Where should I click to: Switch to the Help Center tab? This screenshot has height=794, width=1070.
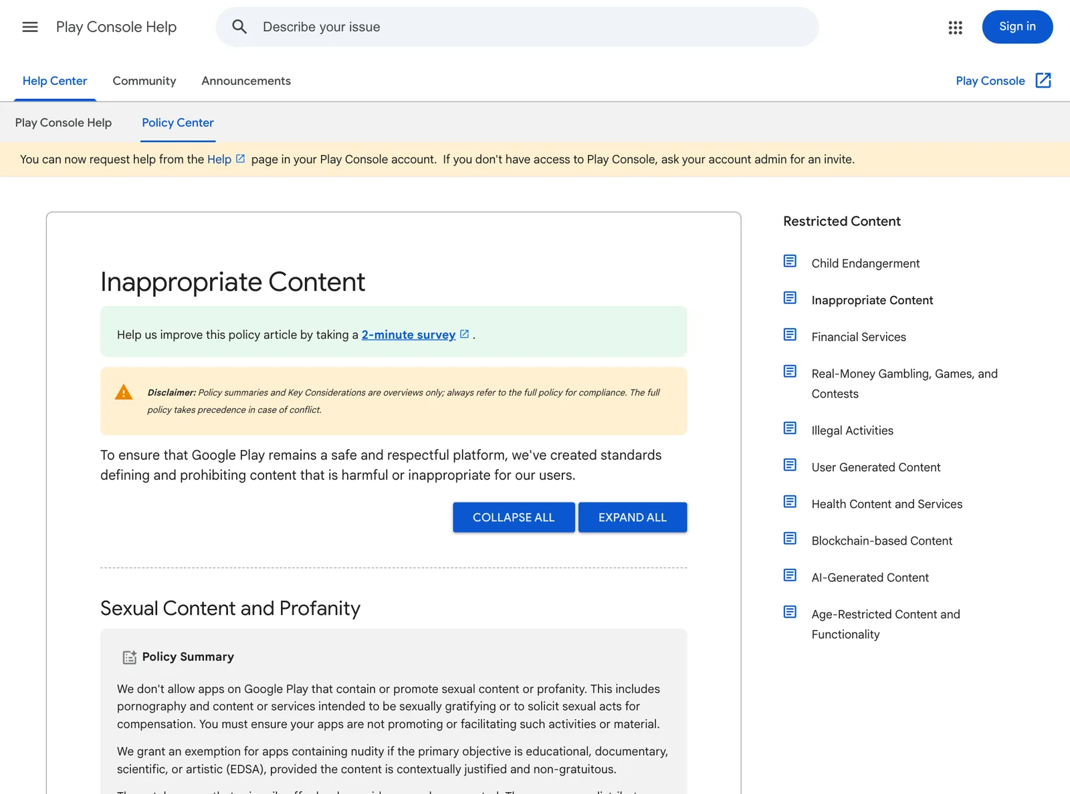pyautogui.click(x=55, y=81)
